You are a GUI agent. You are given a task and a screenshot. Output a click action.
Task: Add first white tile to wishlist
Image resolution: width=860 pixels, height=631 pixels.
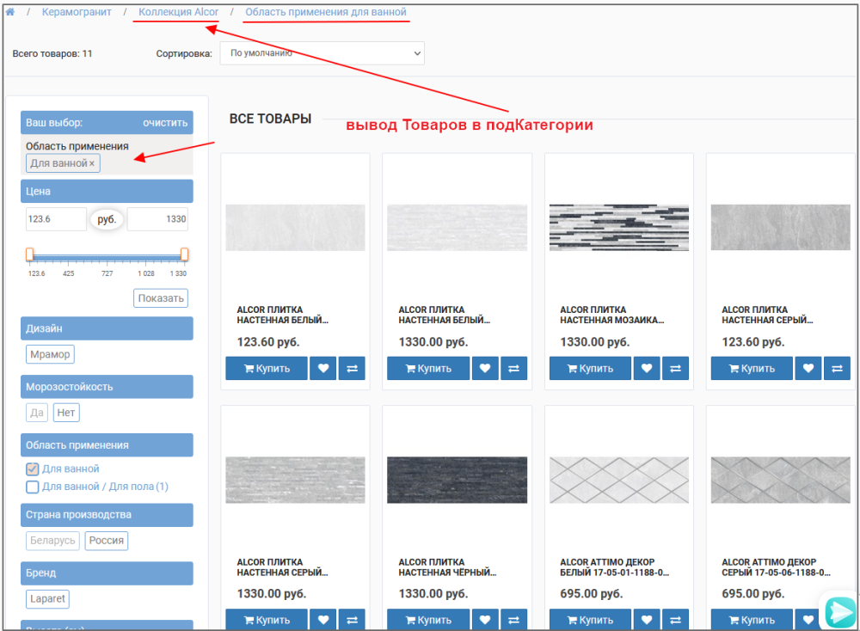pyautogui.click(x=322, y=368)
